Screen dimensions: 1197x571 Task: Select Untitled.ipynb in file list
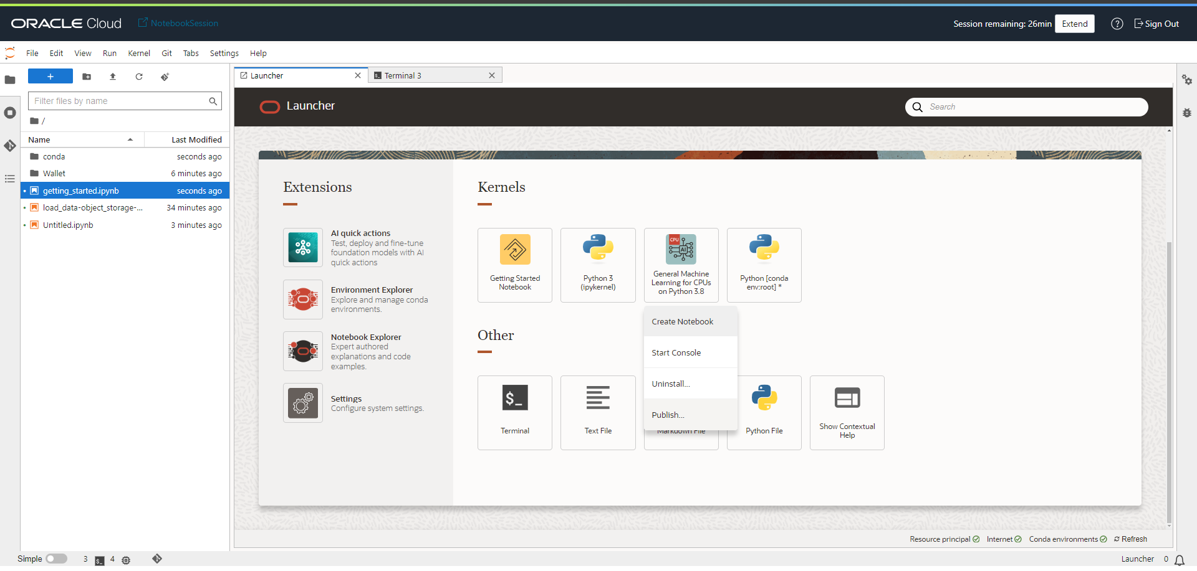pyautogui.click(x=125, y=225)
